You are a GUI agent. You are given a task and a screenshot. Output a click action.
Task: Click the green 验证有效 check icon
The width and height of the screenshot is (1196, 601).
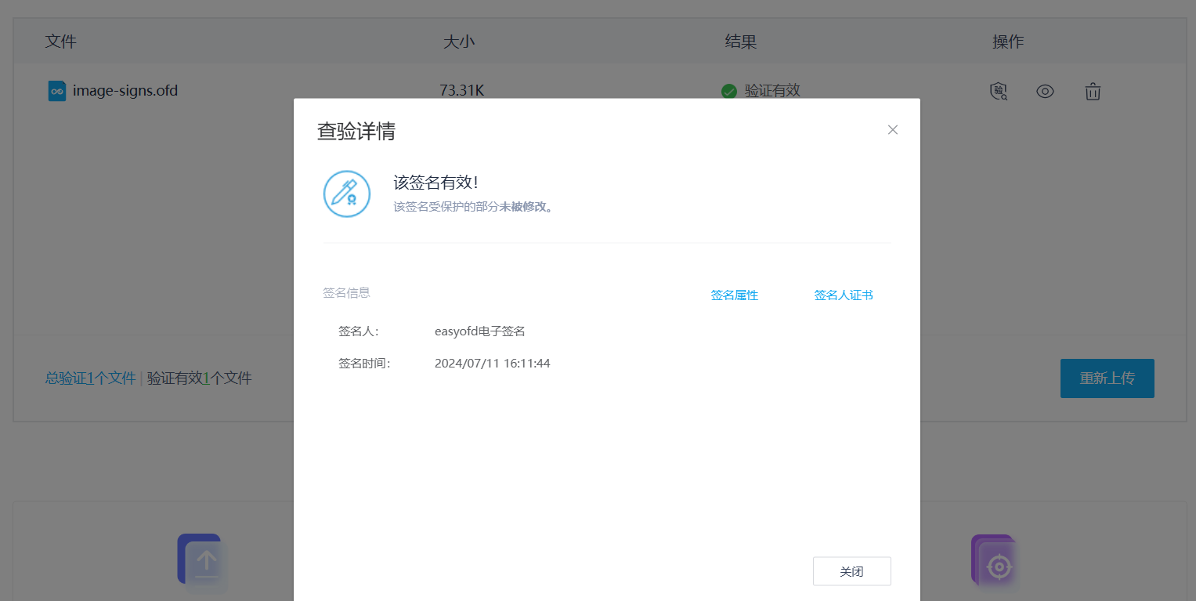point(729,91)
